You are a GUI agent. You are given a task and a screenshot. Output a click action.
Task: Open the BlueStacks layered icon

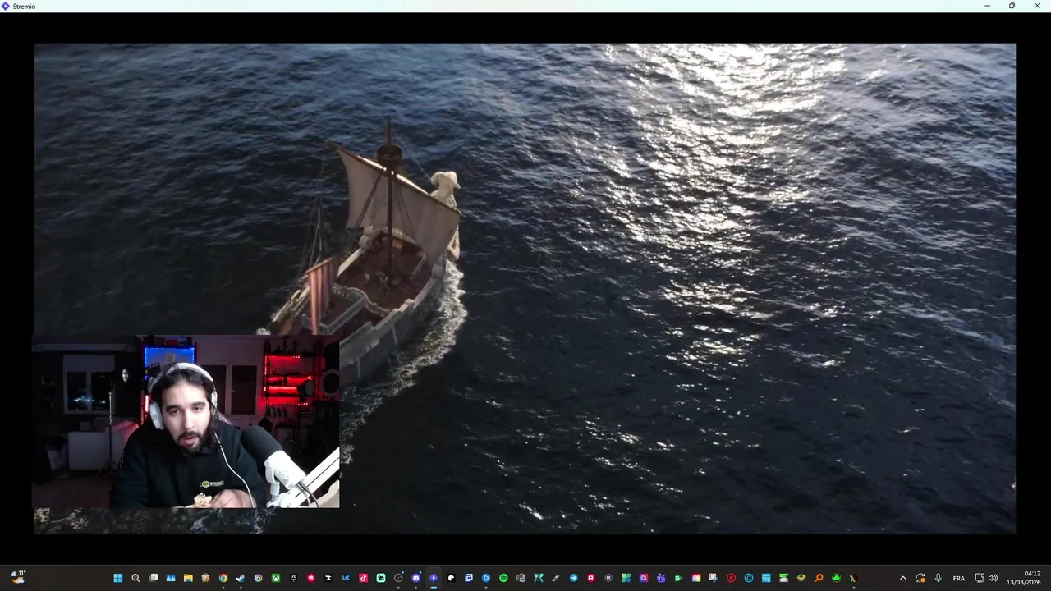(x=802, y=578)
